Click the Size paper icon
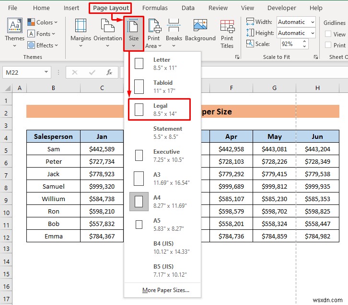348x305 pixels. tap(134, 25)
